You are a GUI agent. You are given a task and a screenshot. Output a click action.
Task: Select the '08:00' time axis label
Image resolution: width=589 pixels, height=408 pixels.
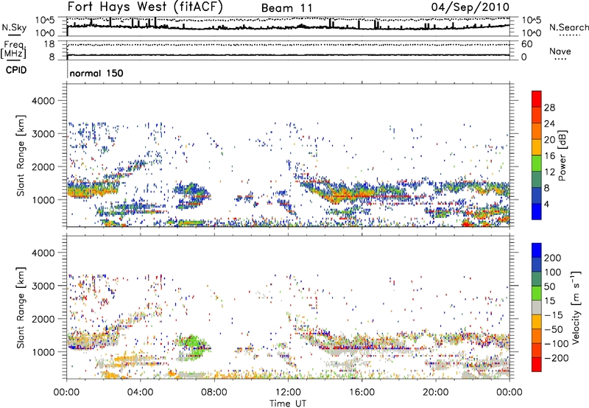(x=214, y=393)
